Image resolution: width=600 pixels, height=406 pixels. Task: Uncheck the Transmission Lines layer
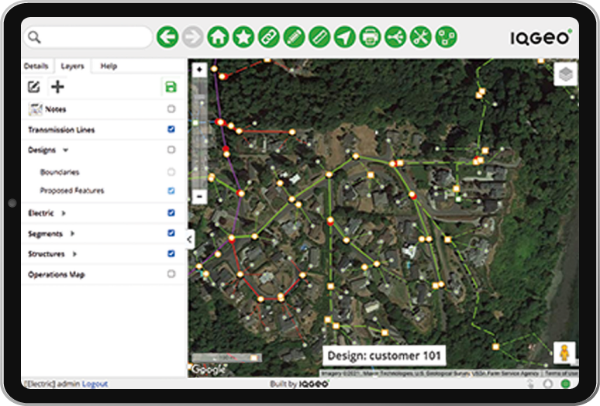pos(171,129)
